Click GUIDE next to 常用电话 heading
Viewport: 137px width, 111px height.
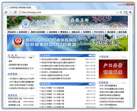pos(33,96)
